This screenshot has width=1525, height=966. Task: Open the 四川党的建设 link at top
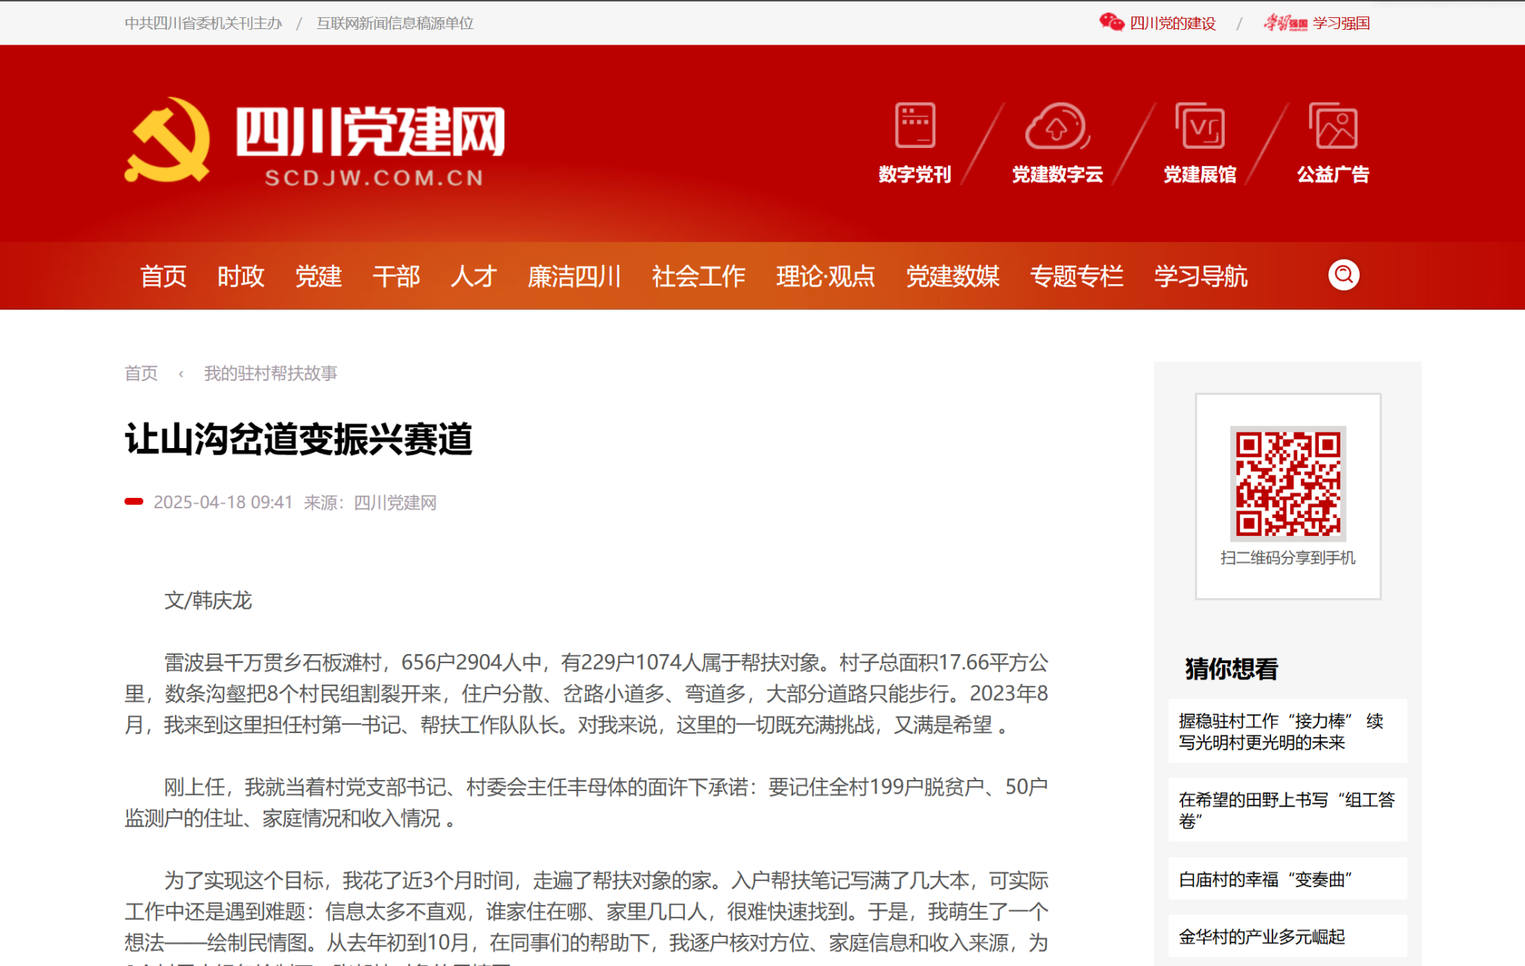point(1173,23)
